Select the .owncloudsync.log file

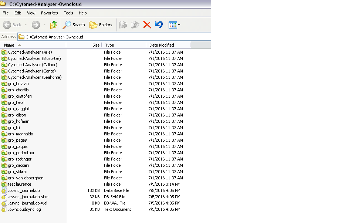pyautogui.click(x=24, y=209)
